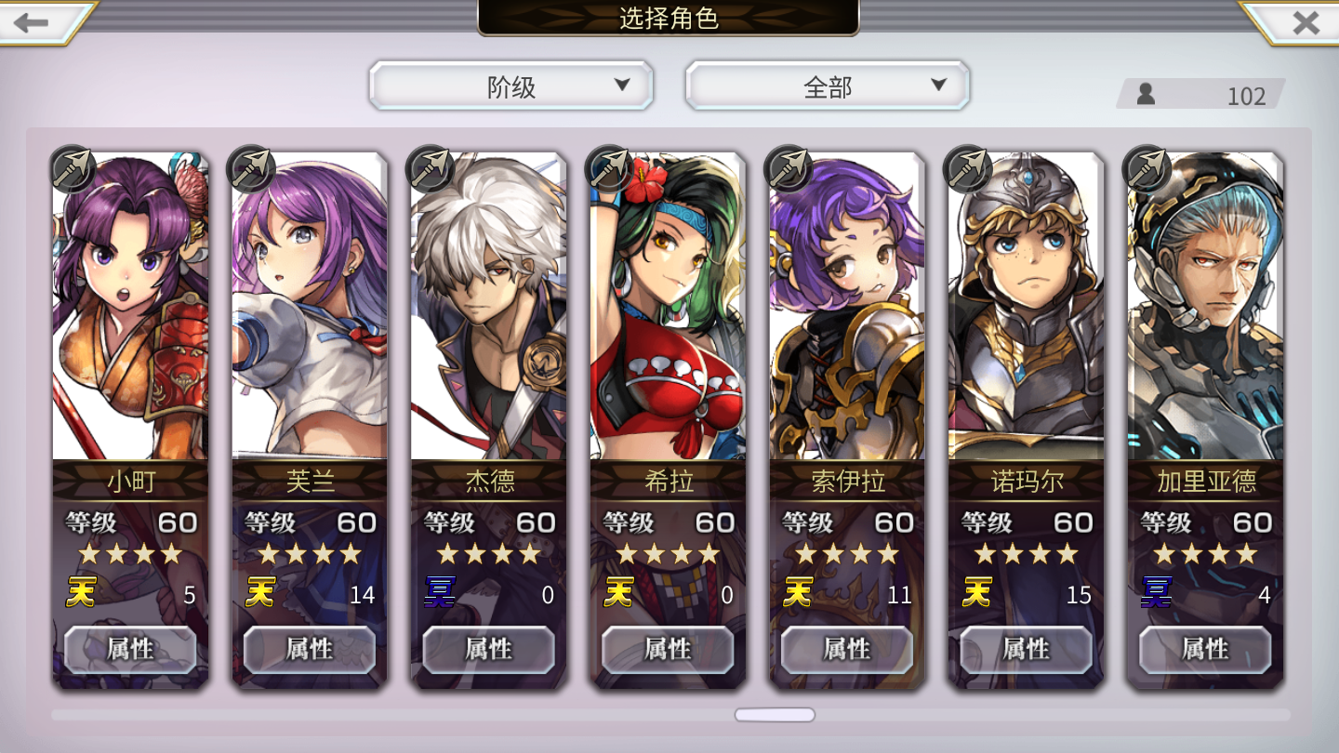This screenshot has height=753, width=1339.
Task: Click the spear weapon icon on 杰德's card
Action: tap(431, 169)
